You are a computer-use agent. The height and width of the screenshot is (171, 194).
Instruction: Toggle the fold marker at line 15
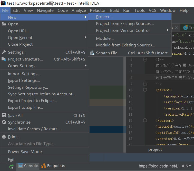point(145,120)
